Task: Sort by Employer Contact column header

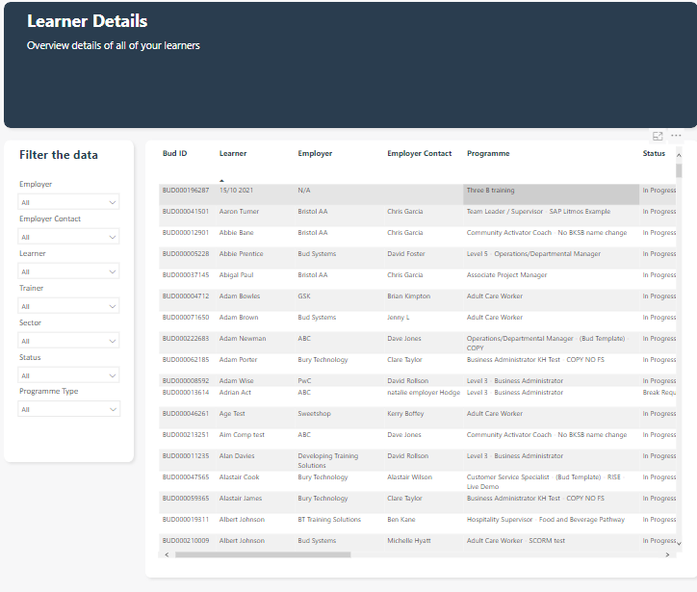Action: tap(419, 153)
